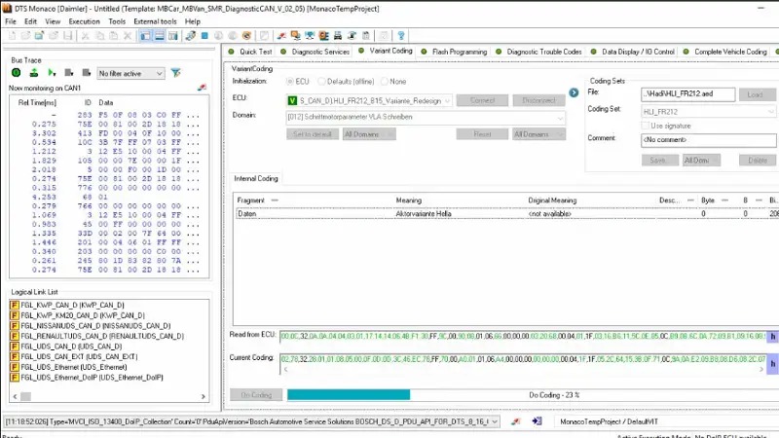Viewport: 779px width, 438px height.
Task: Open the External tools menu
Action: pos(155,20)
